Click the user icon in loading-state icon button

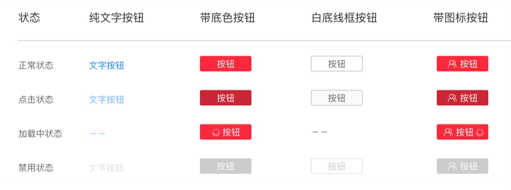click(448, 132)
